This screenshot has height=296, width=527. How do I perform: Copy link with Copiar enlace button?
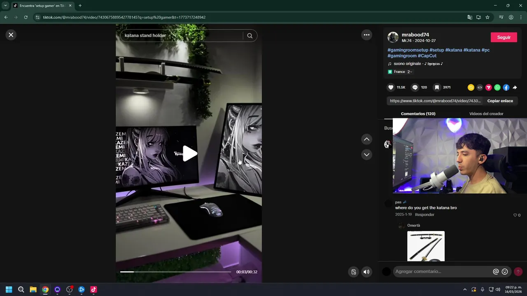(x=500, y=101)
